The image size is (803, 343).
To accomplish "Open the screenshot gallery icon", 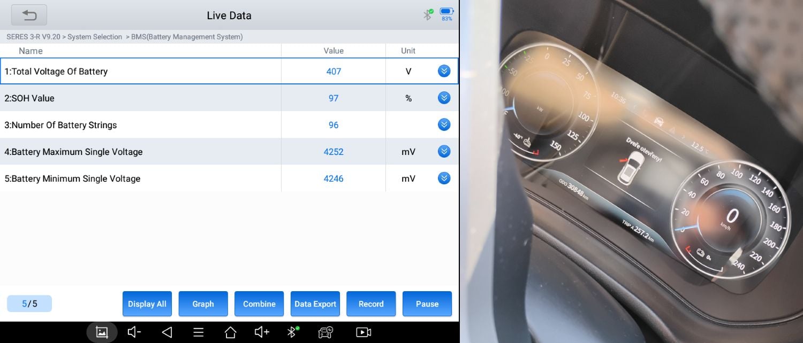I will pos(102,332).
